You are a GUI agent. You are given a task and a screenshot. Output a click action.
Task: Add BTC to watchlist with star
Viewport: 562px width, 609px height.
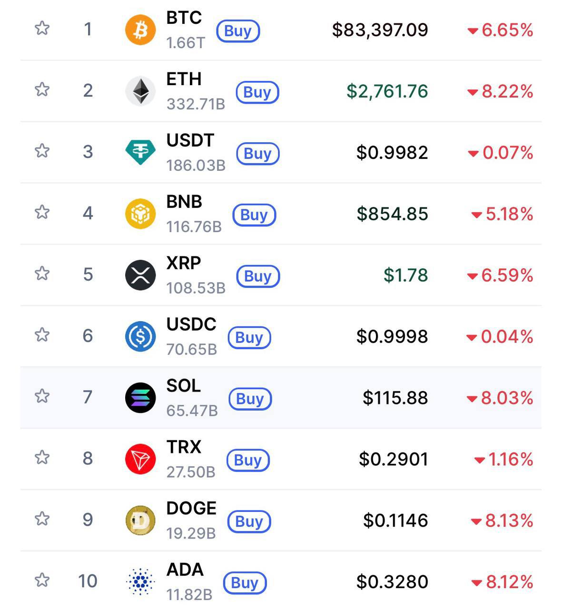pos(42,29)
